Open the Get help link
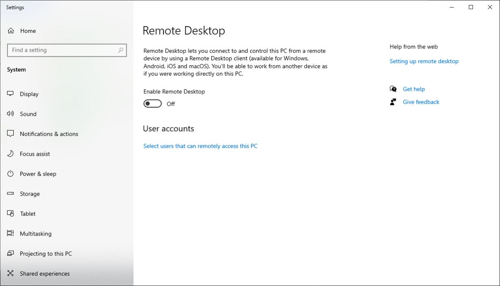This screenshot has height=286, width=500. (x=413, y=89)
